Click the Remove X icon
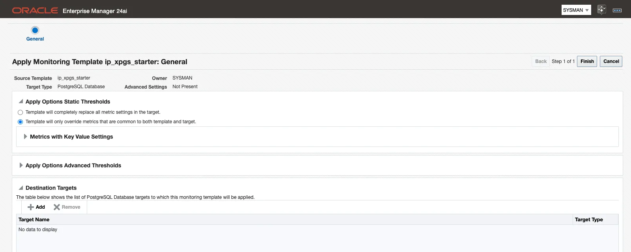This screenshot has height=252, width=631. [x=57, y=207]
